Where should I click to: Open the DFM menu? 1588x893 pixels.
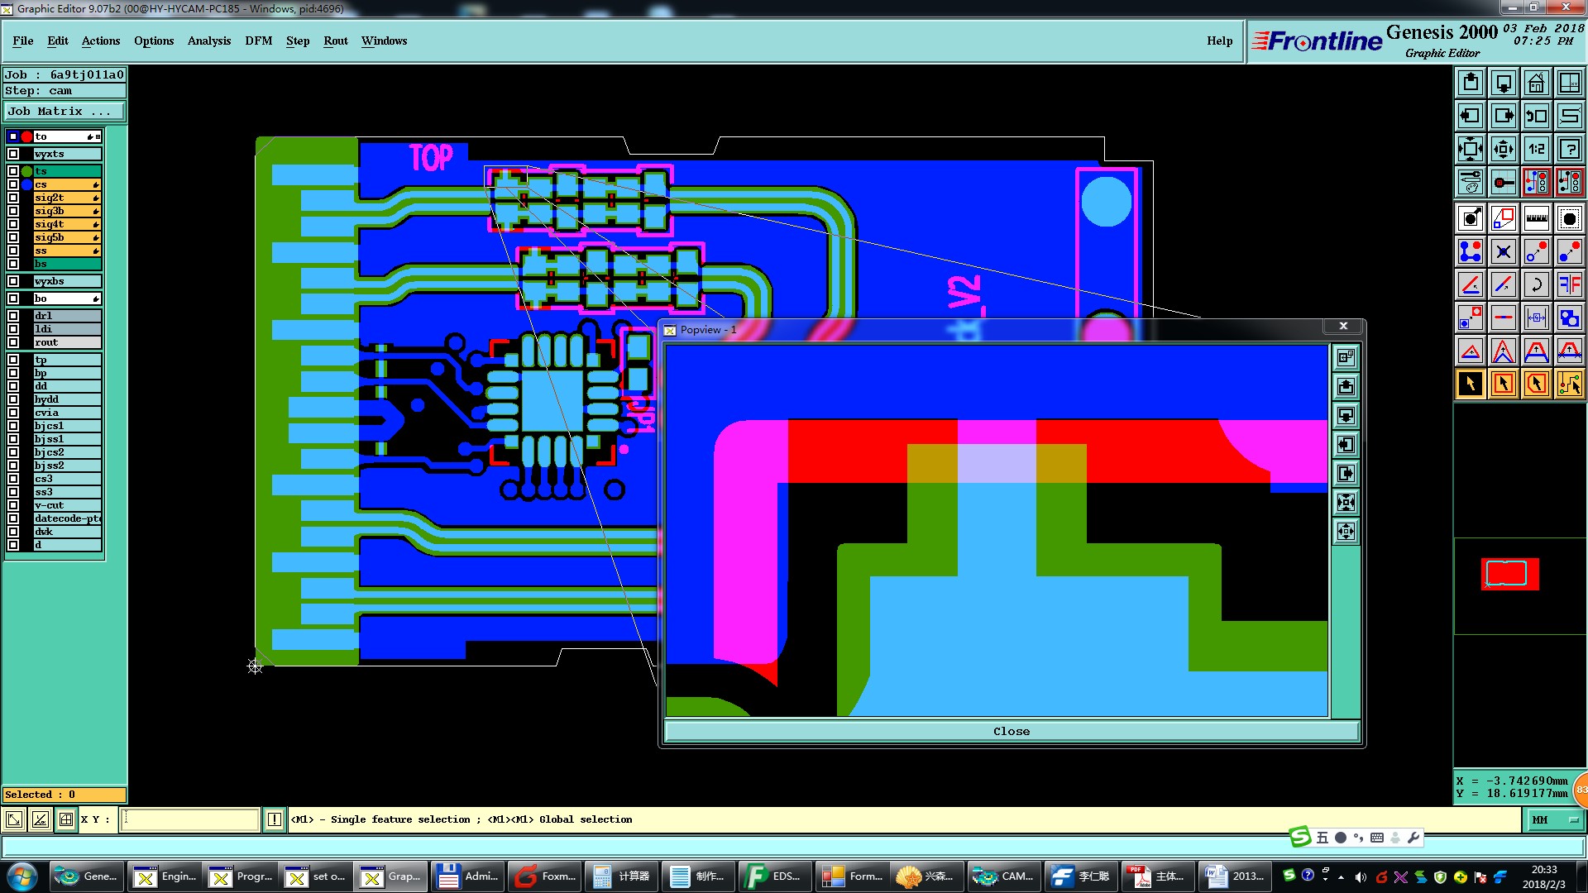tap(258, 41)
